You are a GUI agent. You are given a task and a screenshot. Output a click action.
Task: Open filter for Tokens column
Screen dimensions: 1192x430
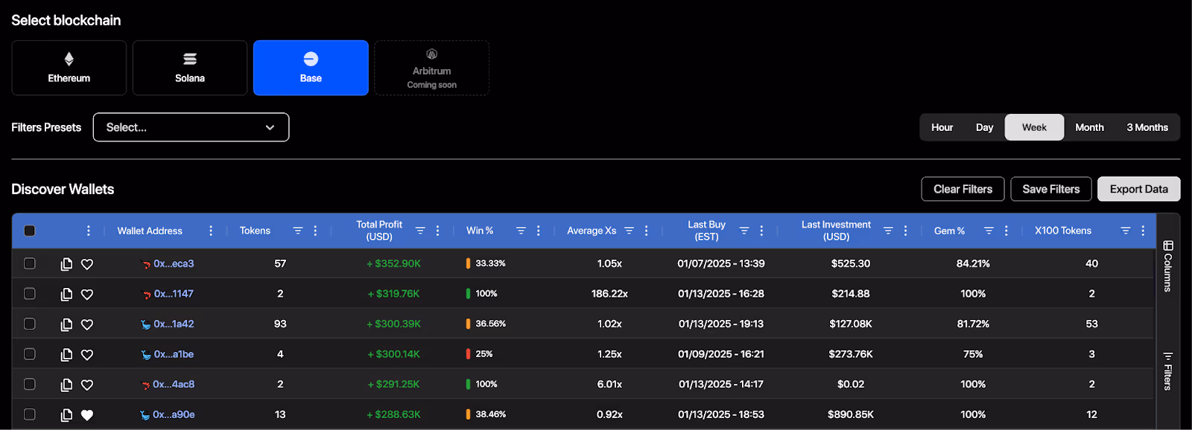298,231
